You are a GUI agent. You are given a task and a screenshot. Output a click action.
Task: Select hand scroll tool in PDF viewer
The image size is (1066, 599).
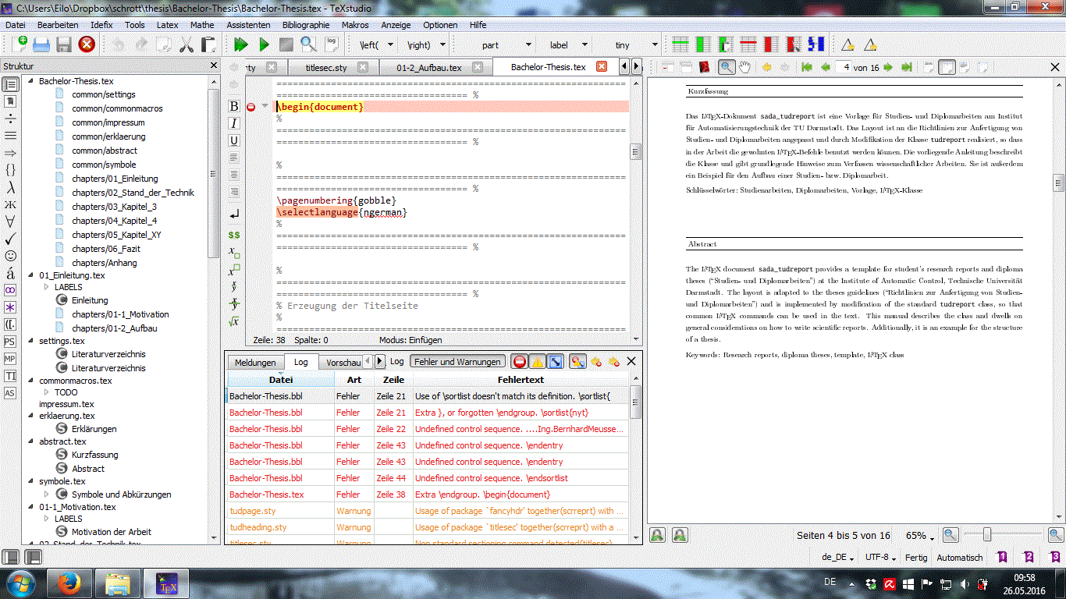click(745, 67)
